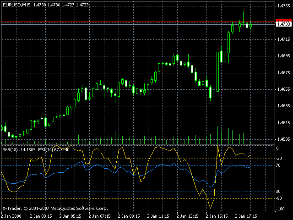
Task: Click the red ask price tag
Action: tap(284, 20)
